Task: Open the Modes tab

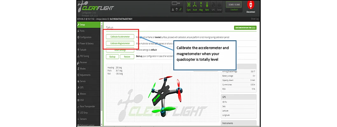Action: (89, 69)
